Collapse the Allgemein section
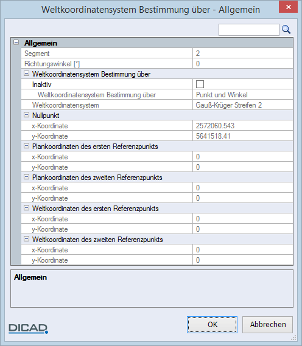Image resolution: width=302 pixels, height=346 pixels. tap(16, 43)
